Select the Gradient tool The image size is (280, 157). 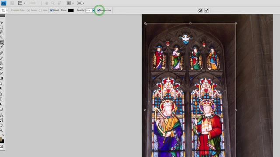point(1,78)
